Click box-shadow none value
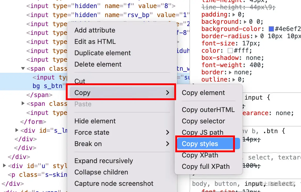This screenshot has height=192, width=301. (253, 58)
